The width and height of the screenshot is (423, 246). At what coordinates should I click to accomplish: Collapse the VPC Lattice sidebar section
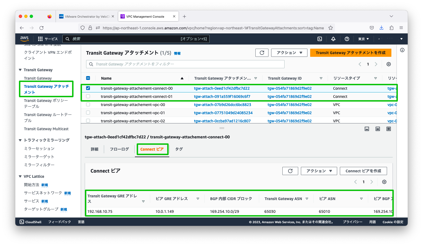click(x=20, y=176)
